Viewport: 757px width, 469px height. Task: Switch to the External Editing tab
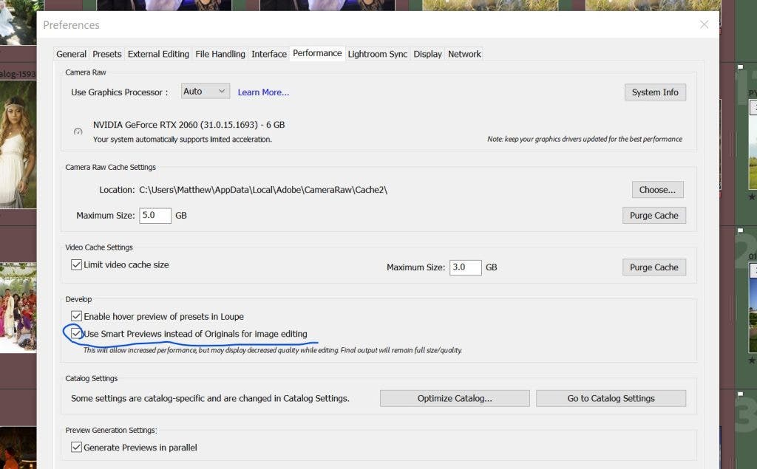click(158, 54)
